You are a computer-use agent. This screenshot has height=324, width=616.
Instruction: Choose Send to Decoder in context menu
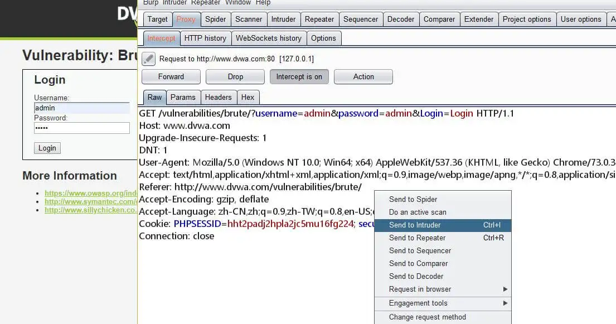pos(443,277)
